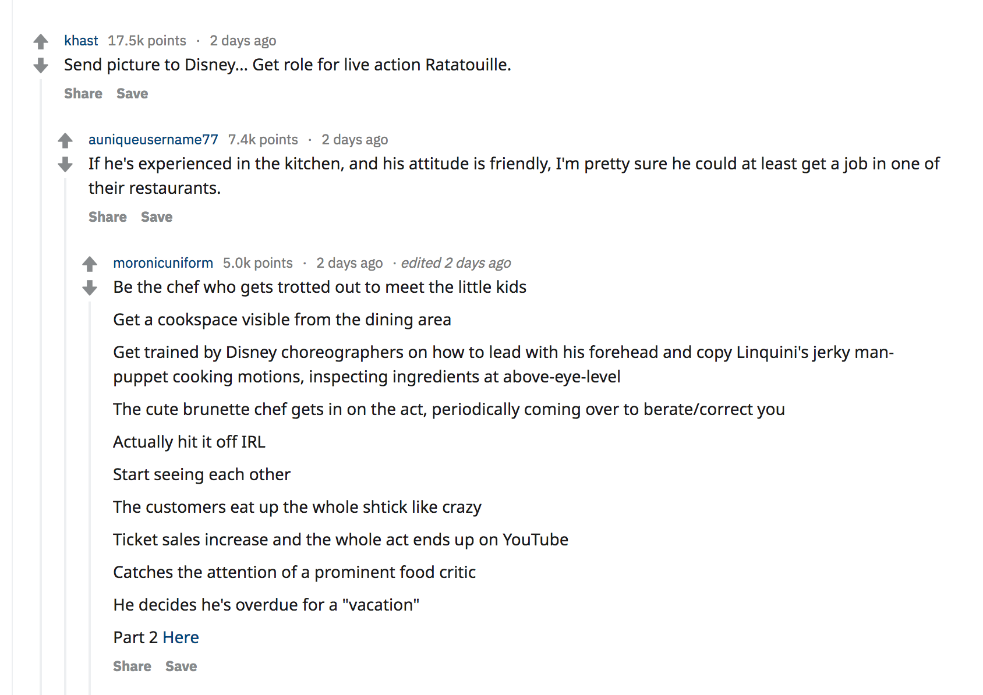
Task: Collapse moronicuniform's thread via thread line
Action: (x=90, y=495)
